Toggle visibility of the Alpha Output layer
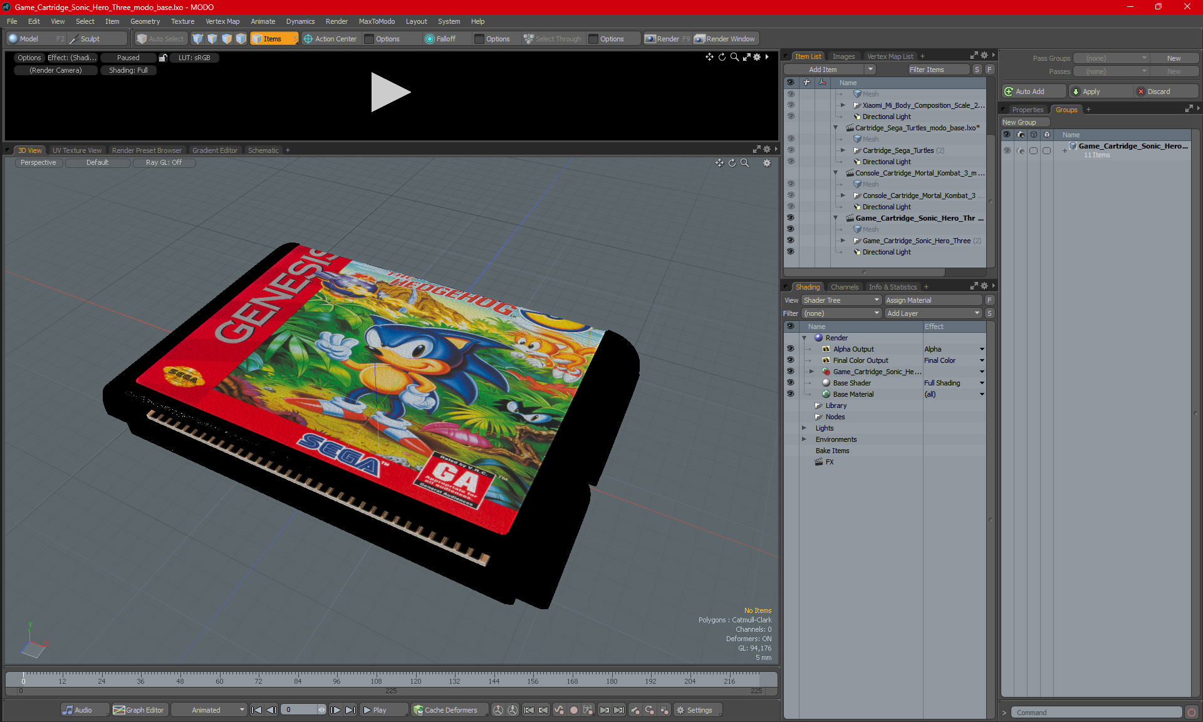The image size is (1203, 722). tap(791, 349)
